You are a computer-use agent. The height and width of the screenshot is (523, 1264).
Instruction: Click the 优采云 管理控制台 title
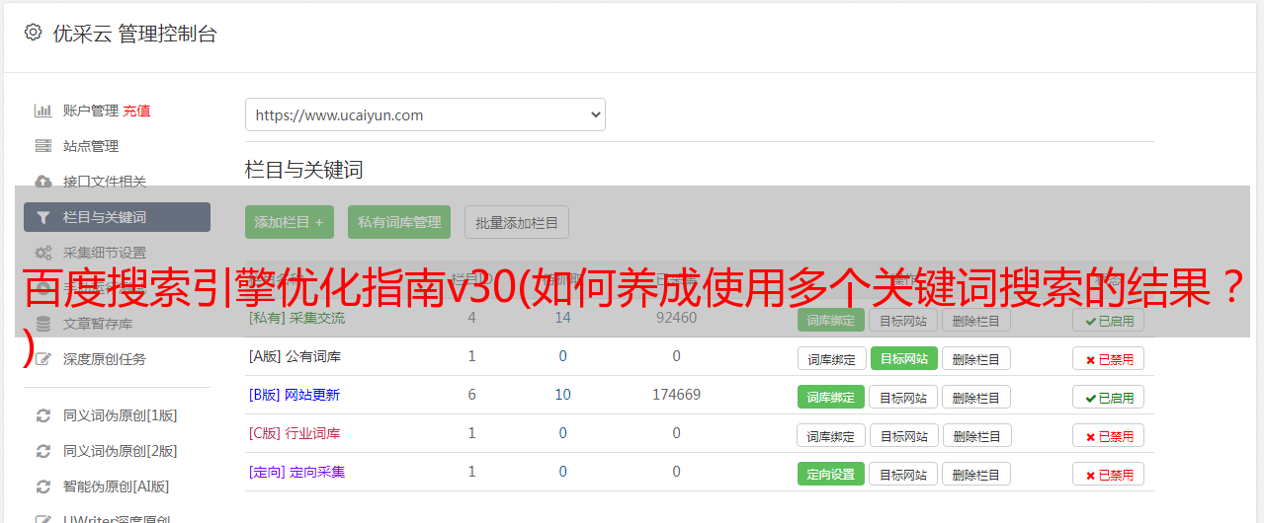point(134,34)
